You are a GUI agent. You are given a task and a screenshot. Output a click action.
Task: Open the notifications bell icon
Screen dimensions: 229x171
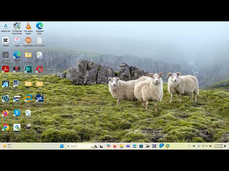click(225, 146)
